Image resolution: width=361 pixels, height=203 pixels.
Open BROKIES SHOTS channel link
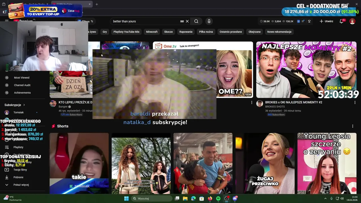(x=275, y=107)
